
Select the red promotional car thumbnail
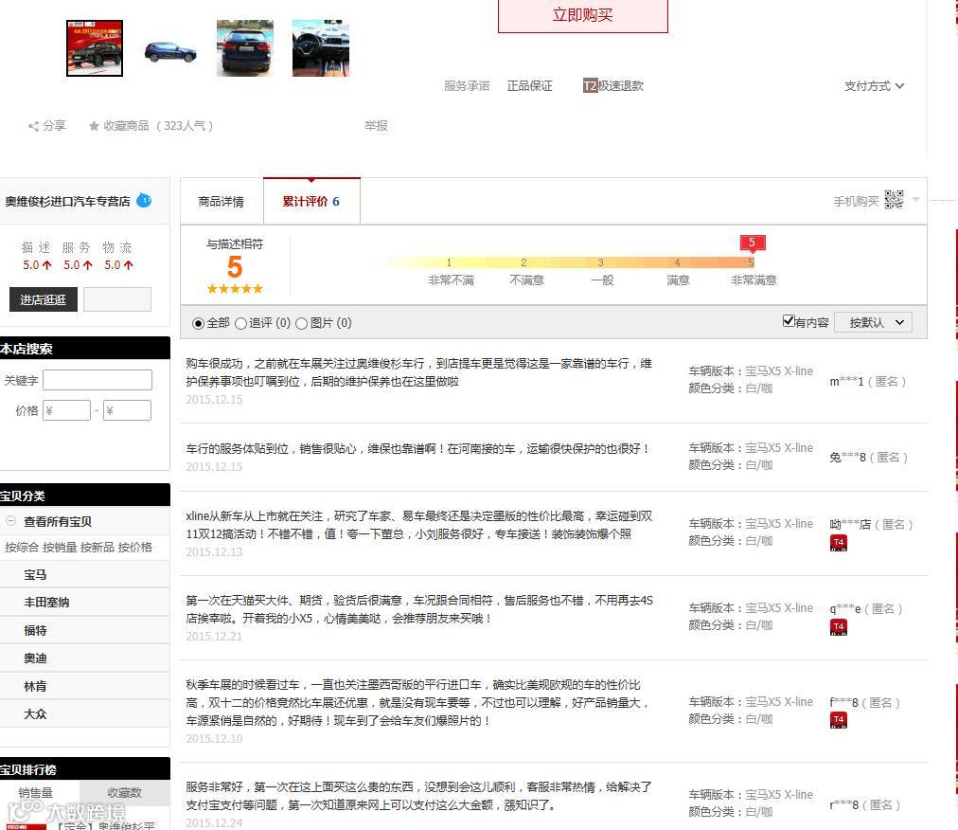click(95, 48)
